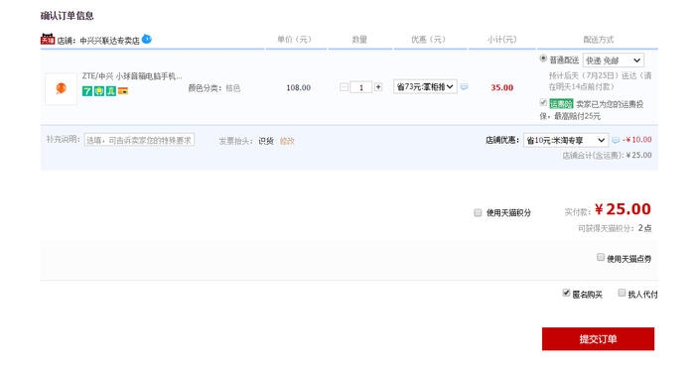Image resolution: width=695 pixels, height=368 pixels.
Task: Click the 优惠（元） column header
Action: click(428, 40)
